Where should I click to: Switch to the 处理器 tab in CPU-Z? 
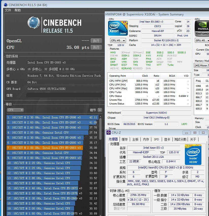click(x=113, y=139)
